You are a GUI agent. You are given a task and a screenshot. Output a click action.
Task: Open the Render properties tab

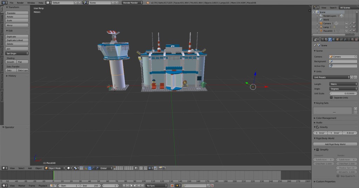(323, 39)
